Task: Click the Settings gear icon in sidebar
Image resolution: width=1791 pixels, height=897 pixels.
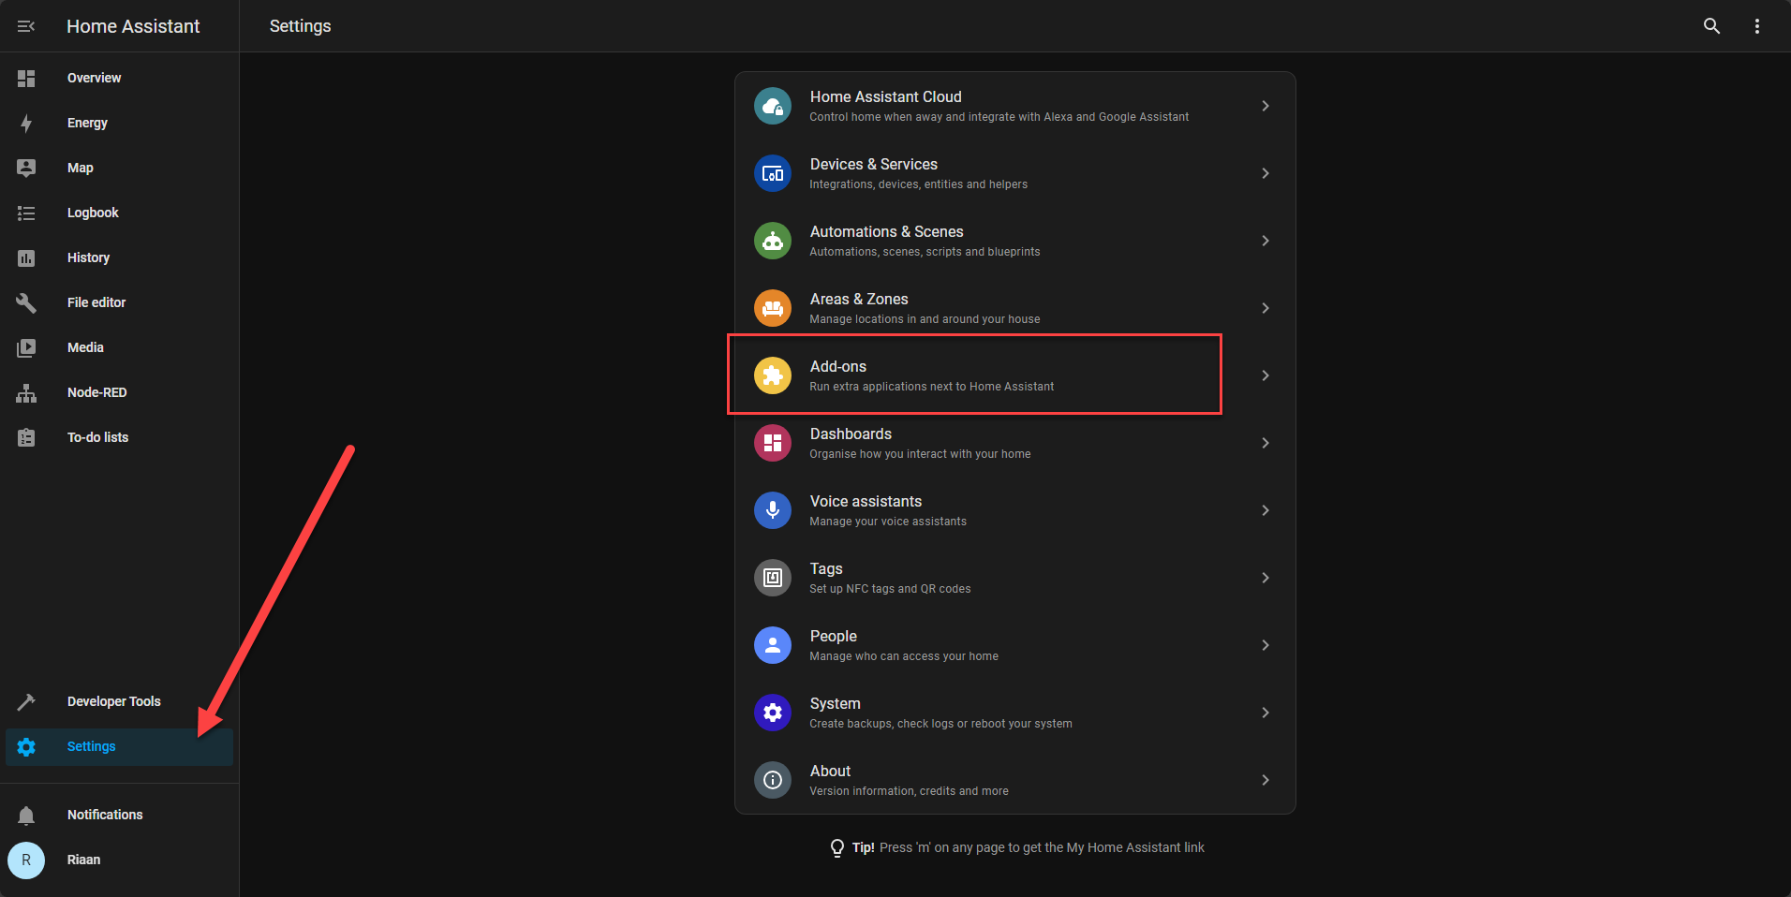Action: tap(26, 747)
